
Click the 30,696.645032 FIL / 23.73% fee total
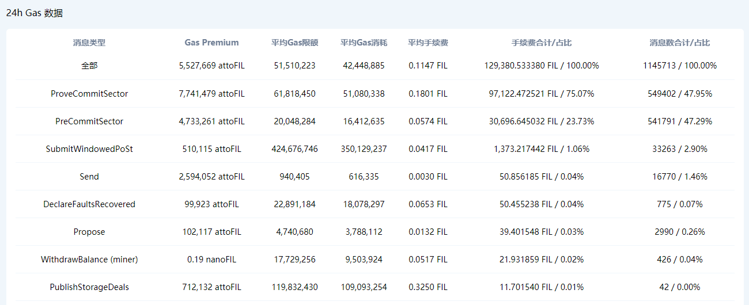tap(542, 121)
